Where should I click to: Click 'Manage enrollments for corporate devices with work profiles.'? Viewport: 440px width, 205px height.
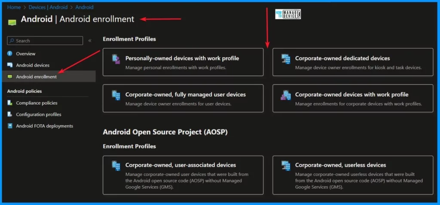358,104
